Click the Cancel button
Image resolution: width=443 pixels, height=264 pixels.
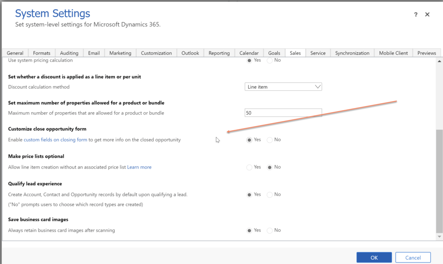[x=413, y=258]
